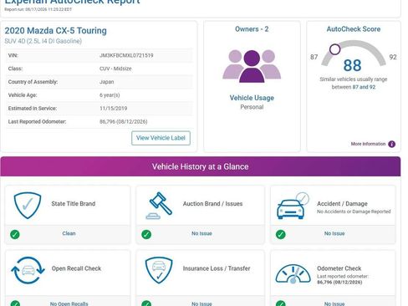Click the Clean status text
Image resolution: width=408 pixels, height=306 pixels.
pos(69,233)
